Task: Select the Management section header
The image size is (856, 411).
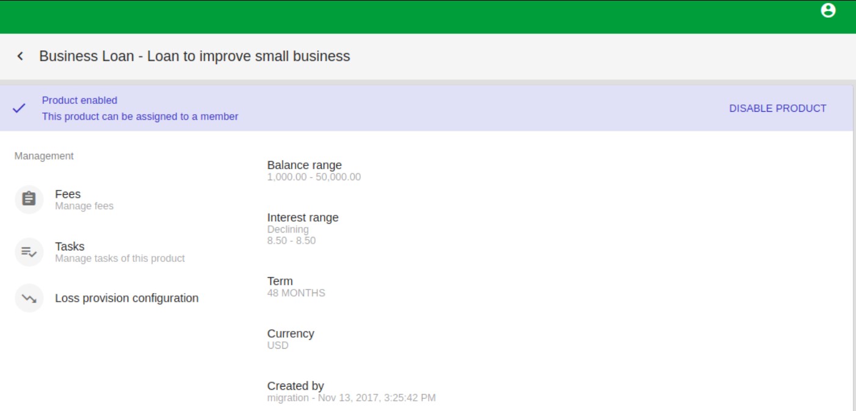Action: click(44, 155)
